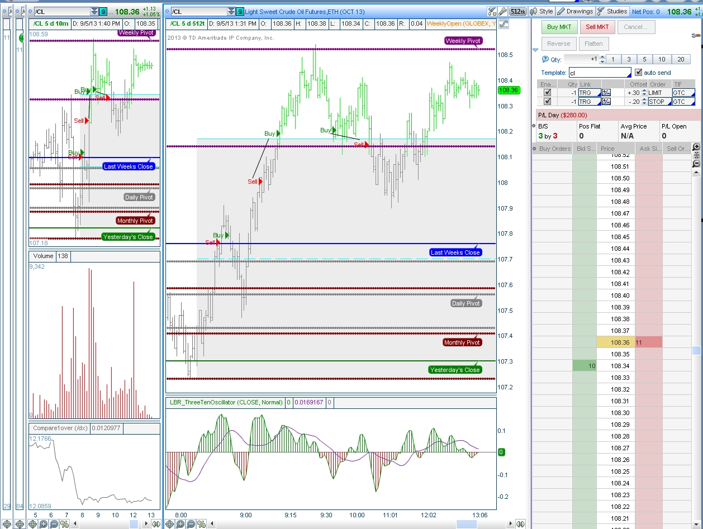Zoom in on left 10m chart
The height and width of the screenshot is (529, 703).
(44, 524)
